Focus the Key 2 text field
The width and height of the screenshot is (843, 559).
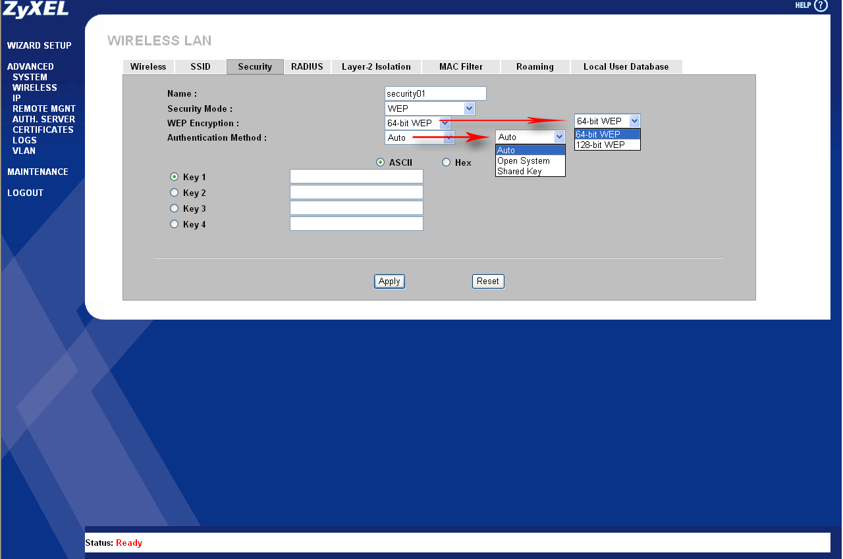tap(356, 192)
